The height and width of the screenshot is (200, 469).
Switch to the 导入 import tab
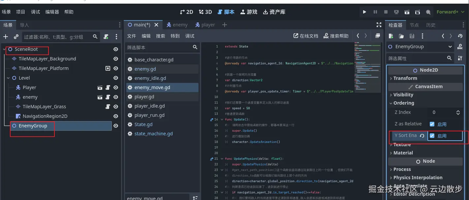[24, 25]
